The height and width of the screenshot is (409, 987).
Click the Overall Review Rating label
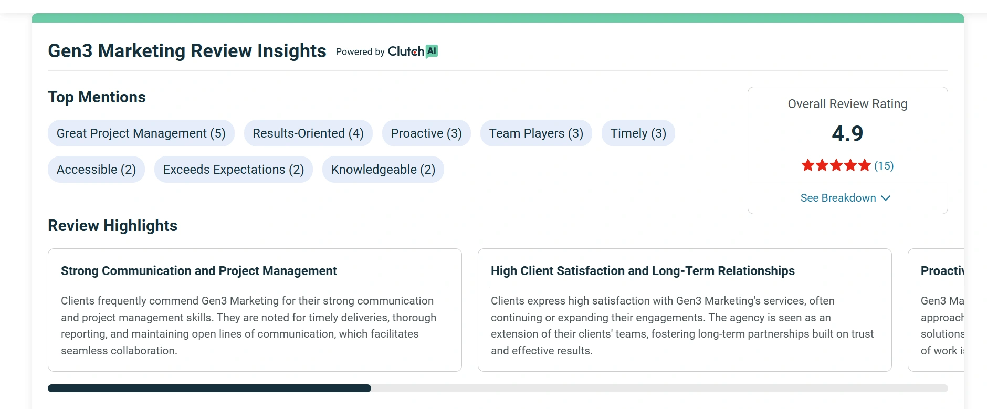click(x=847, y=104)
